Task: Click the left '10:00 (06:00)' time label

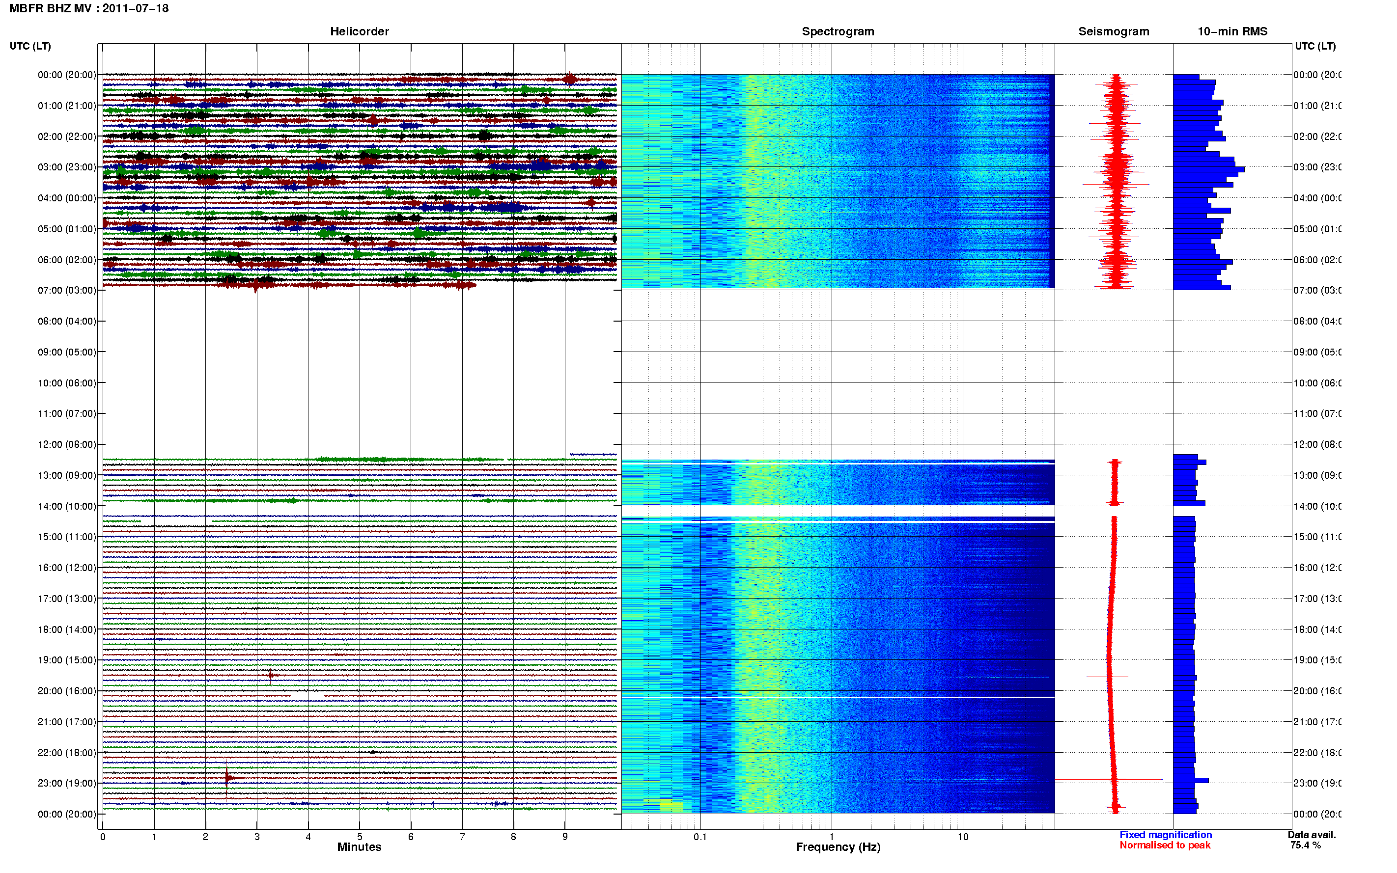Action: 67,383
